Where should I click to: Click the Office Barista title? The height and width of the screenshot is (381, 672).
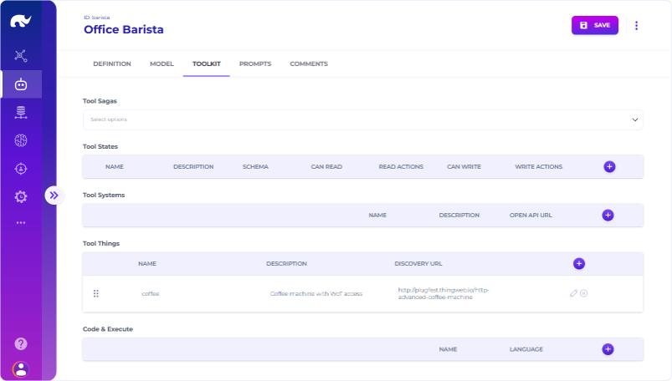coord(123,29)
